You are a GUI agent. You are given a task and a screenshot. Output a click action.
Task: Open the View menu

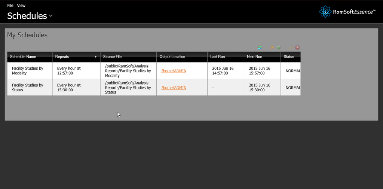coord(21,6)
